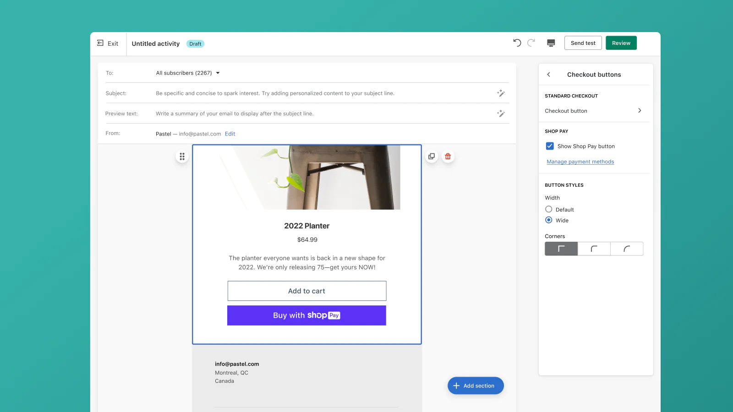The image size is (733, 412).
Task: Delete the selected section
Action: (448, 157)
